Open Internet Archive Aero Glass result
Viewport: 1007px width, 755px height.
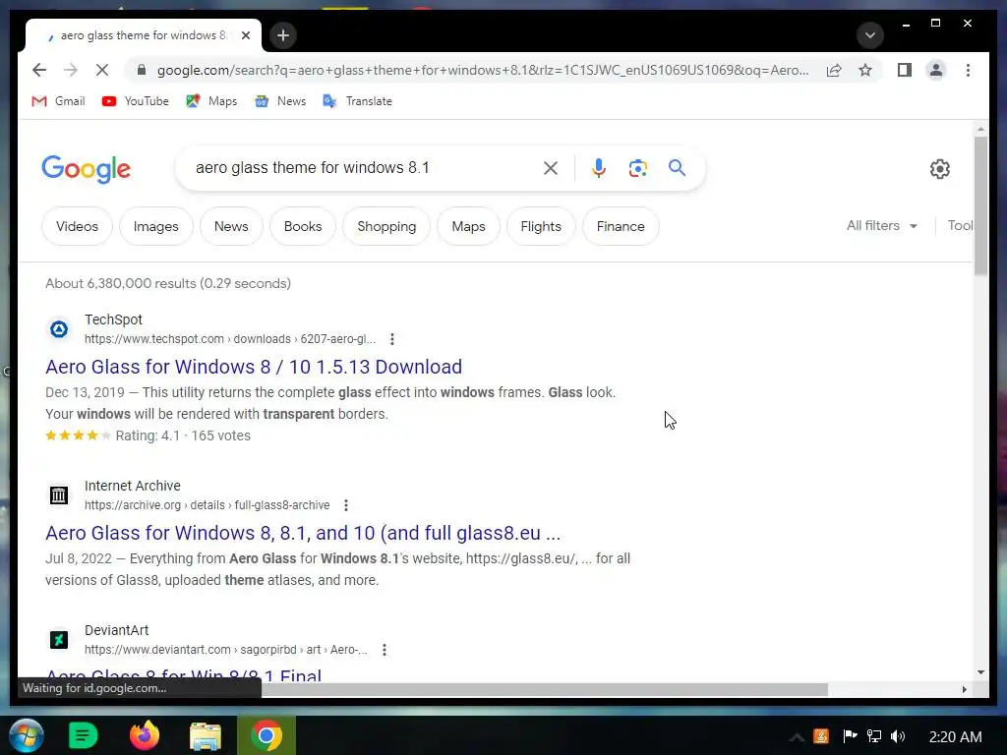[x=303, y=533]
